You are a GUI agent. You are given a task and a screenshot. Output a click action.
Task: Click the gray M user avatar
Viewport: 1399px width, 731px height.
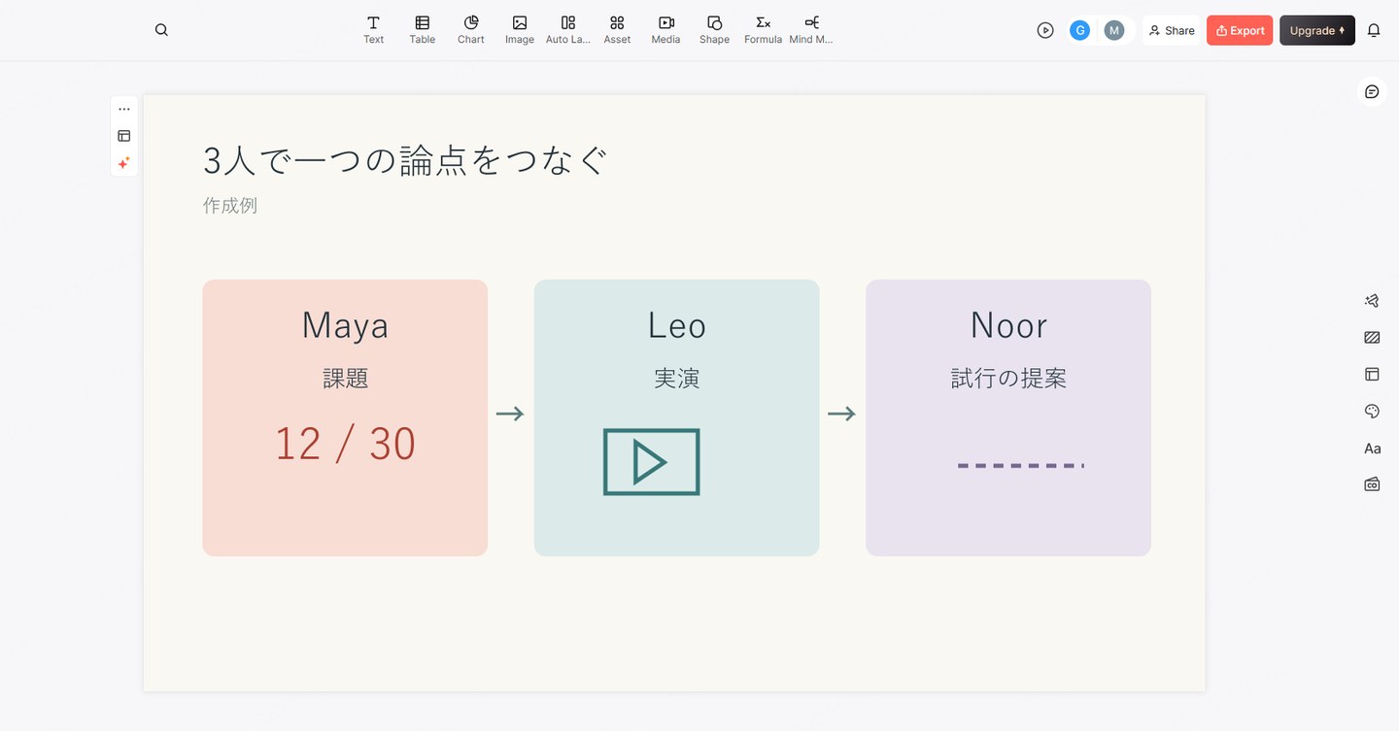[1114, 30]
